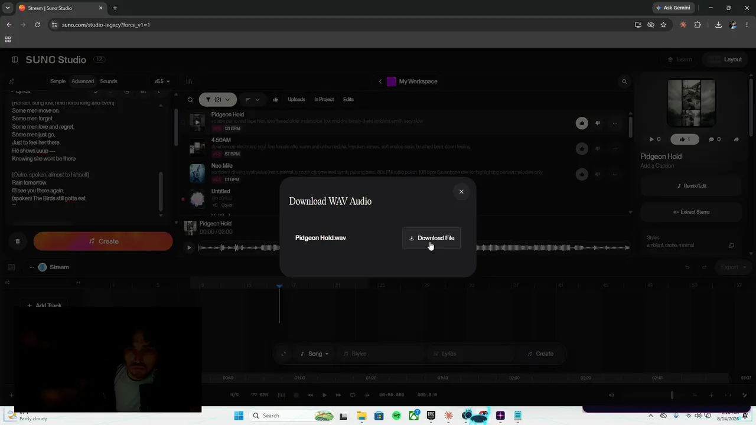756x425 pixels.
Task: Open the My Workspace label
Action: click(x=418, y=81)
